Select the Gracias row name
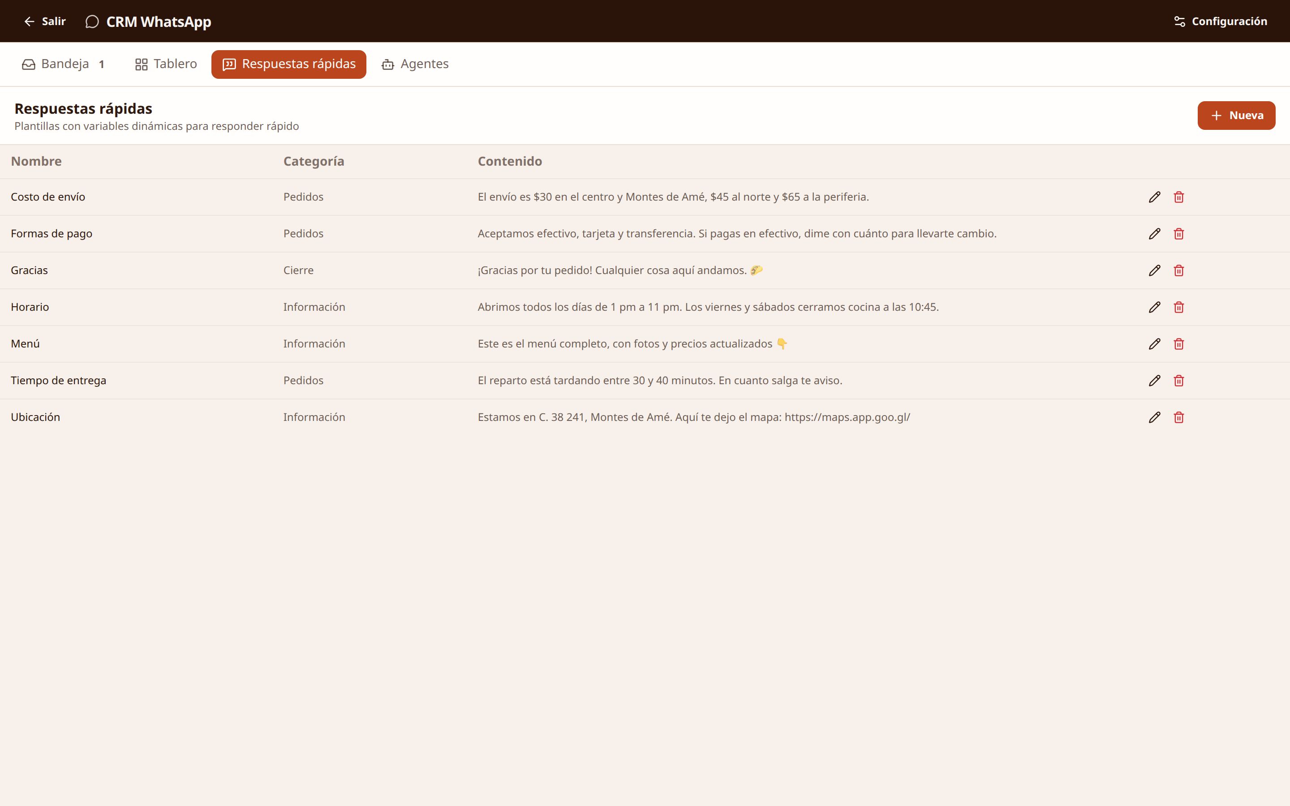The height and width of the screenshot is (806, 1290). 29,271
